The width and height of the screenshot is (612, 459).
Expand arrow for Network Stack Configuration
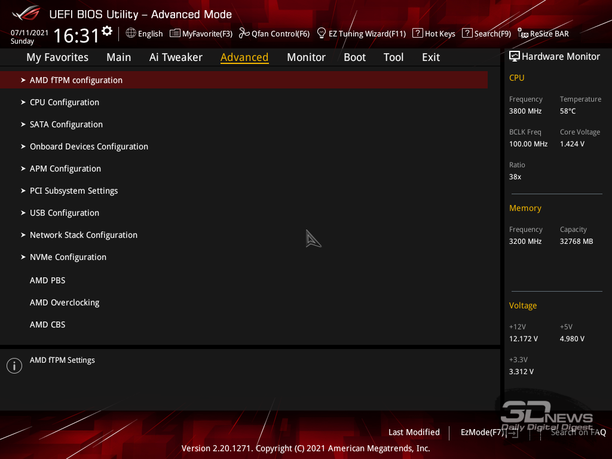23,235
